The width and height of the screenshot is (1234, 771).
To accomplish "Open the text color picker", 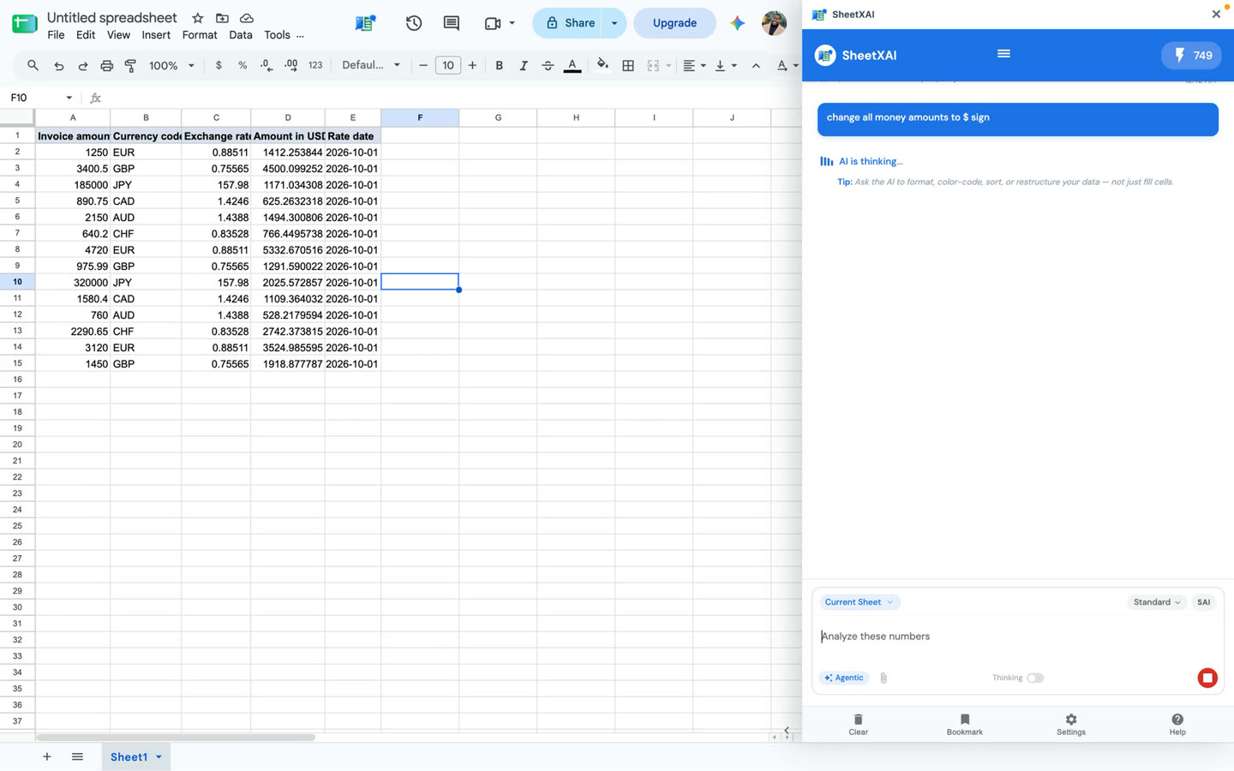I will tap(572, 65).
